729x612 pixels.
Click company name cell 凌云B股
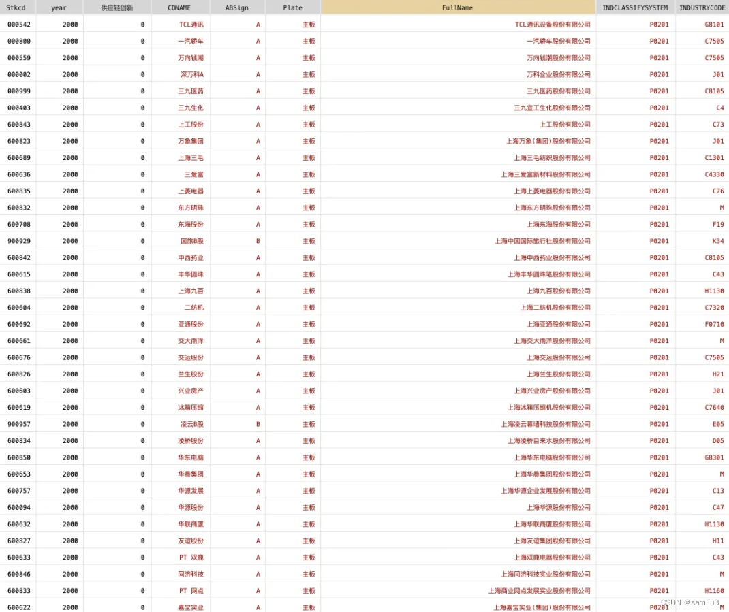[x=192, y=424]
